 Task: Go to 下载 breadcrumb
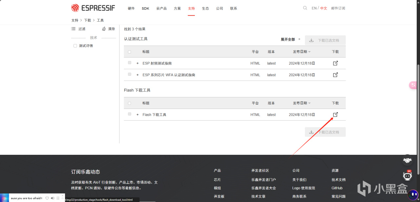point(88,20)
